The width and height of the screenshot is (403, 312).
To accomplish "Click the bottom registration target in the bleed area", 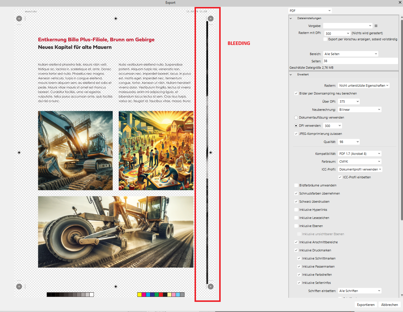I will click(x=211, y=286).
